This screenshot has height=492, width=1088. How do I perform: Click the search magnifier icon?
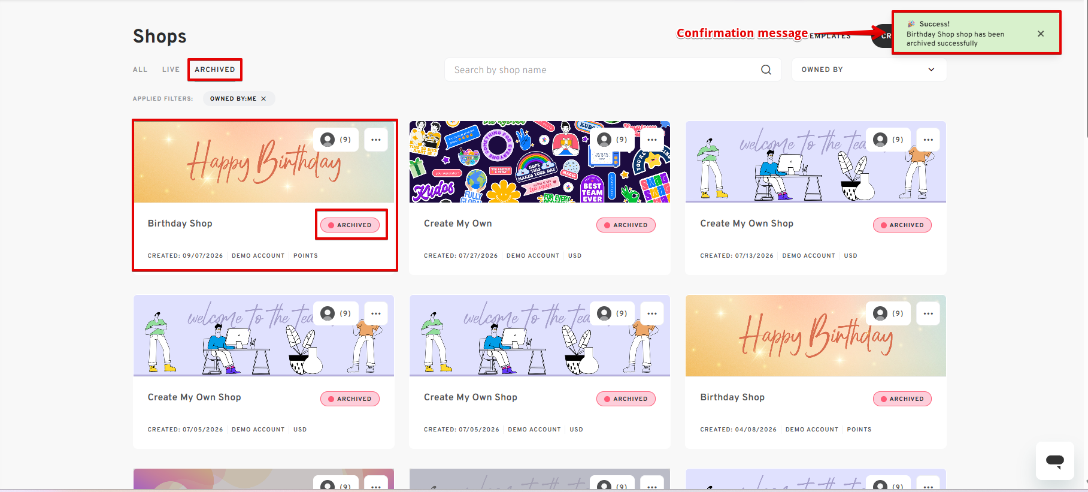[766, 70]
